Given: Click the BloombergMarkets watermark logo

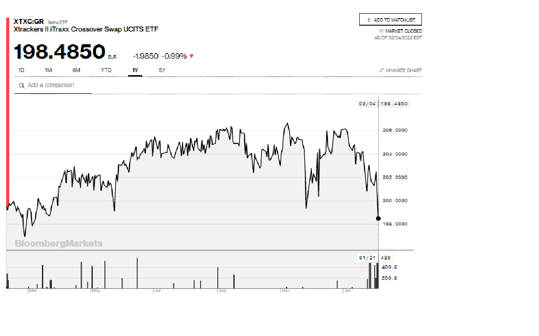Looking at the screenshot, I should pos(59,244).
